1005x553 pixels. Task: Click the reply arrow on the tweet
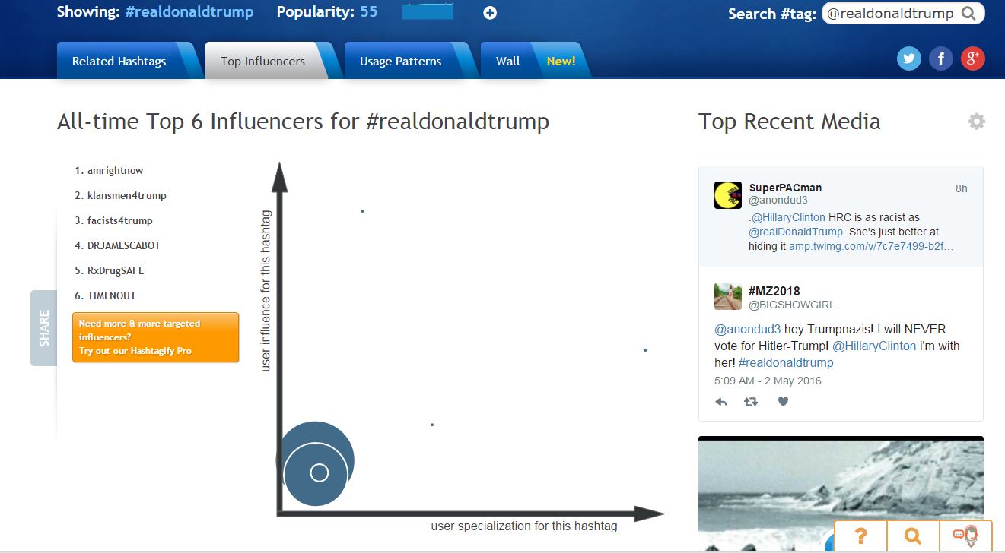click(721, 402)
